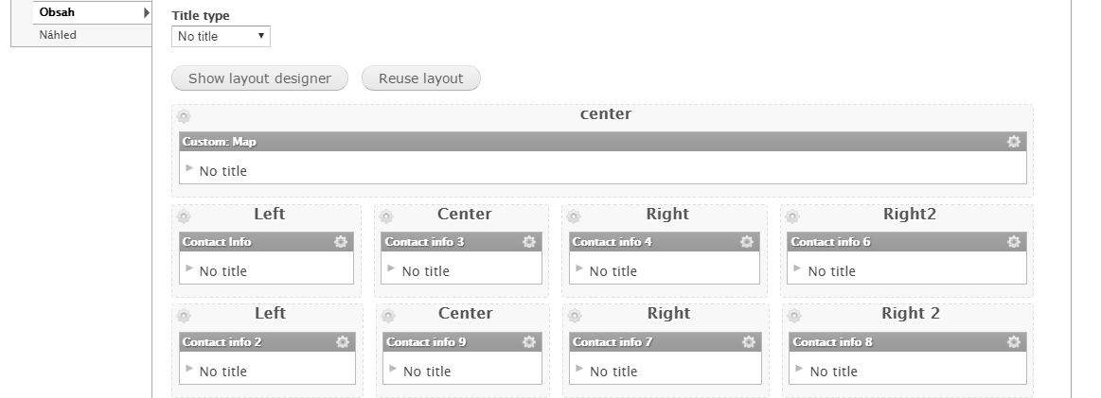The height and width of the screenshot is (398, 1101).
Task: Open gear menu on Contact Info pane
Action: (x=341, y=242)
